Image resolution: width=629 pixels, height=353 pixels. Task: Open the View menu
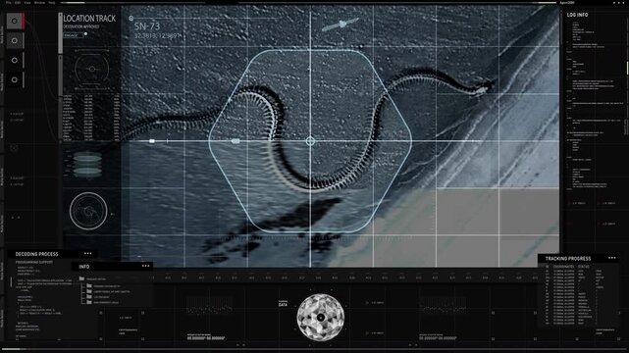[27, 2]
